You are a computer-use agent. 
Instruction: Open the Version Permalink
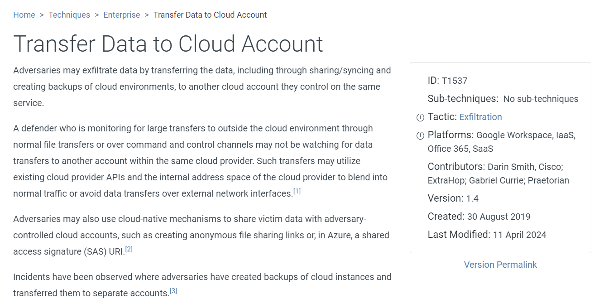[500, 265]
